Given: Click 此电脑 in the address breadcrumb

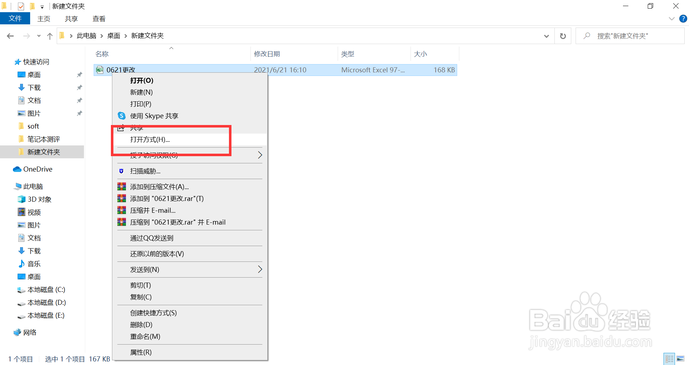Looking at the screenshot, I should click(x=86, y=36).
